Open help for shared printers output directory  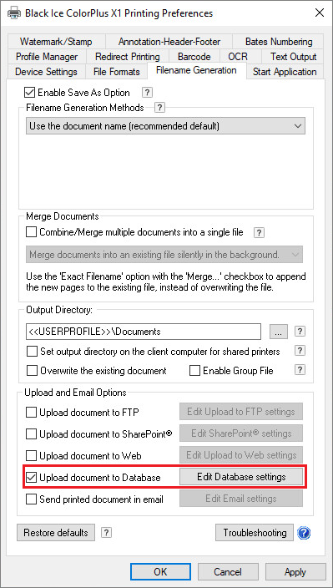(x=300, y=351)
